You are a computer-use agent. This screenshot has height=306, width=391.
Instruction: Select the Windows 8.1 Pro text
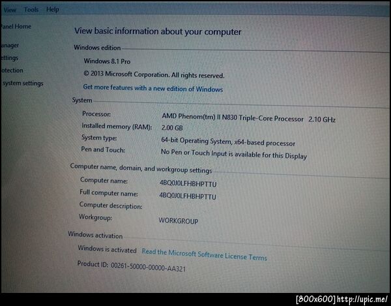107,61
